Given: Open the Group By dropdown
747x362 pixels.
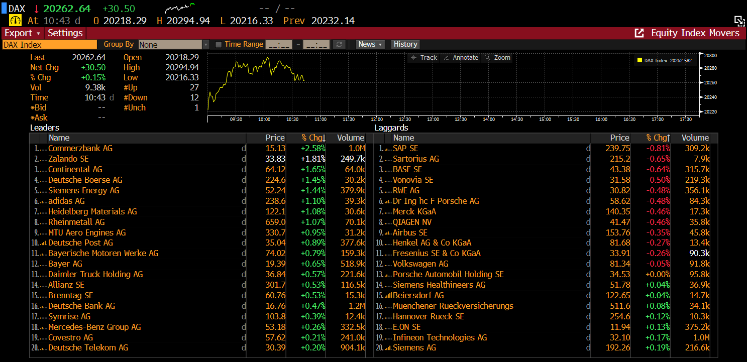Looking at the screenshot, I should tap(174, 45).
